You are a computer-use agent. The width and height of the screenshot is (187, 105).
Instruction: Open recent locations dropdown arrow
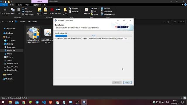click(10, 22)
